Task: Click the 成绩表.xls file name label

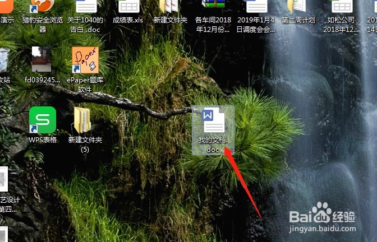Action: [128, 20]
